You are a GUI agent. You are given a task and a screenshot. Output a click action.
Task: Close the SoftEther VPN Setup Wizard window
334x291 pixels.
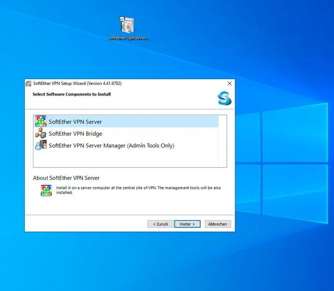coord(229,83)
